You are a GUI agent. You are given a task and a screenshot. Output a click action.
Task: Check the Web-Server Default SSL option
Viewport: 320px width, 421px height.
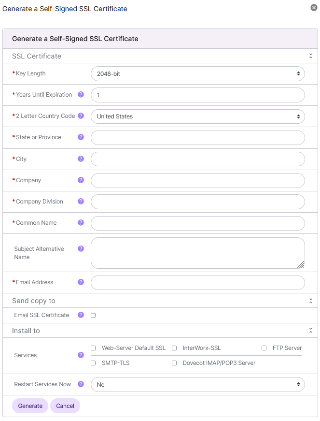click(x=93, y=348)
